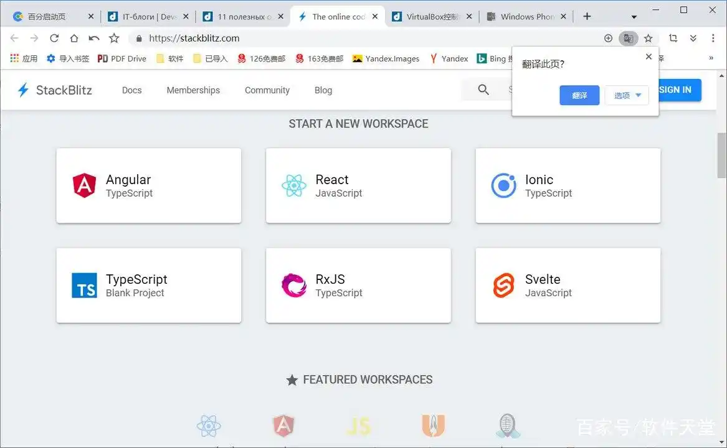
Task: Click the Angular logo icon
Action: (x=84, y=185)
